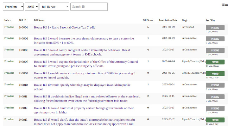Click the 2025-01-24 date for H0010

168,84
